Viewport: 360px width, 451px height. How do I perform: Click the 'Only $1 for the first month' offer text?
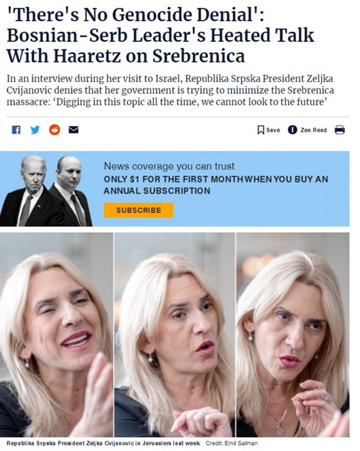point(216,185)
